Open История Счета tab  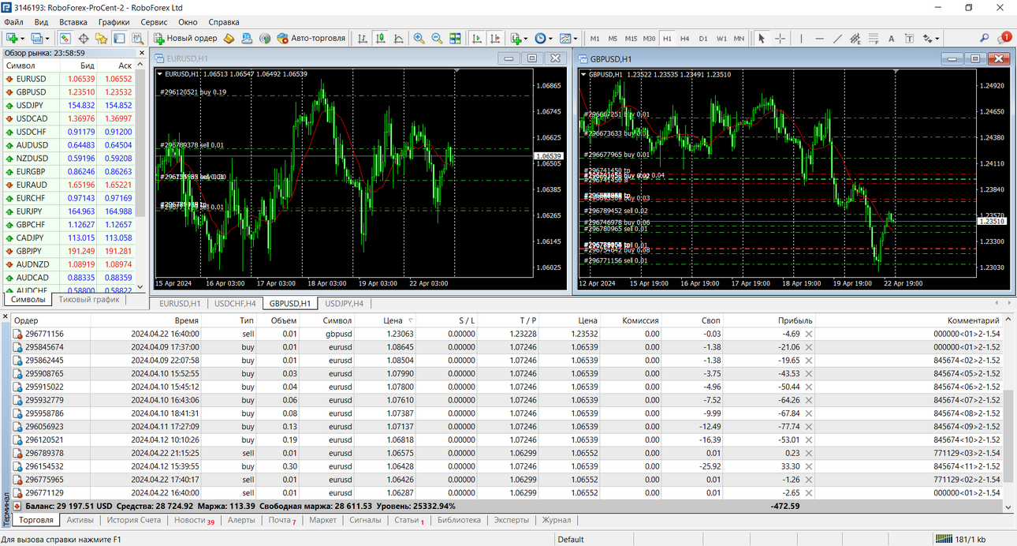click(134, 520)
